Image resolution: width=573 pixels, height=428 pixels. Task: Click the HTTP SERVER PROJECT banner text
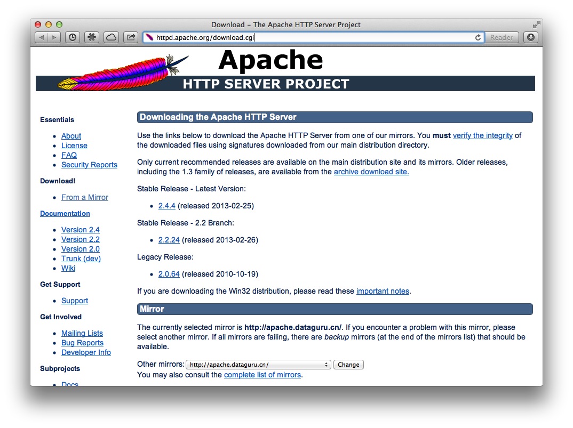[266, 84]
